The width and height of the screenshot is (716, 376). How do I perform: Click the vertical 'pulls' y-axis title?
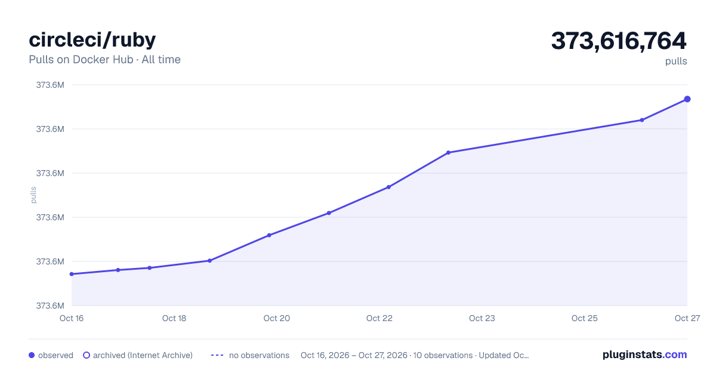coord(33,195)
